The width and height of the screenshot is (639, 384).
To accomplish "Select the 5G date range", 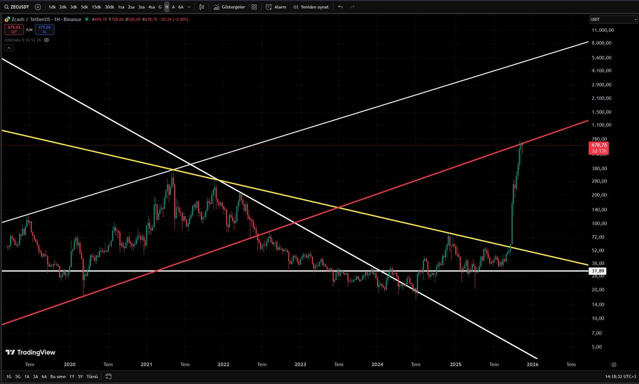I will coord(18,376).
